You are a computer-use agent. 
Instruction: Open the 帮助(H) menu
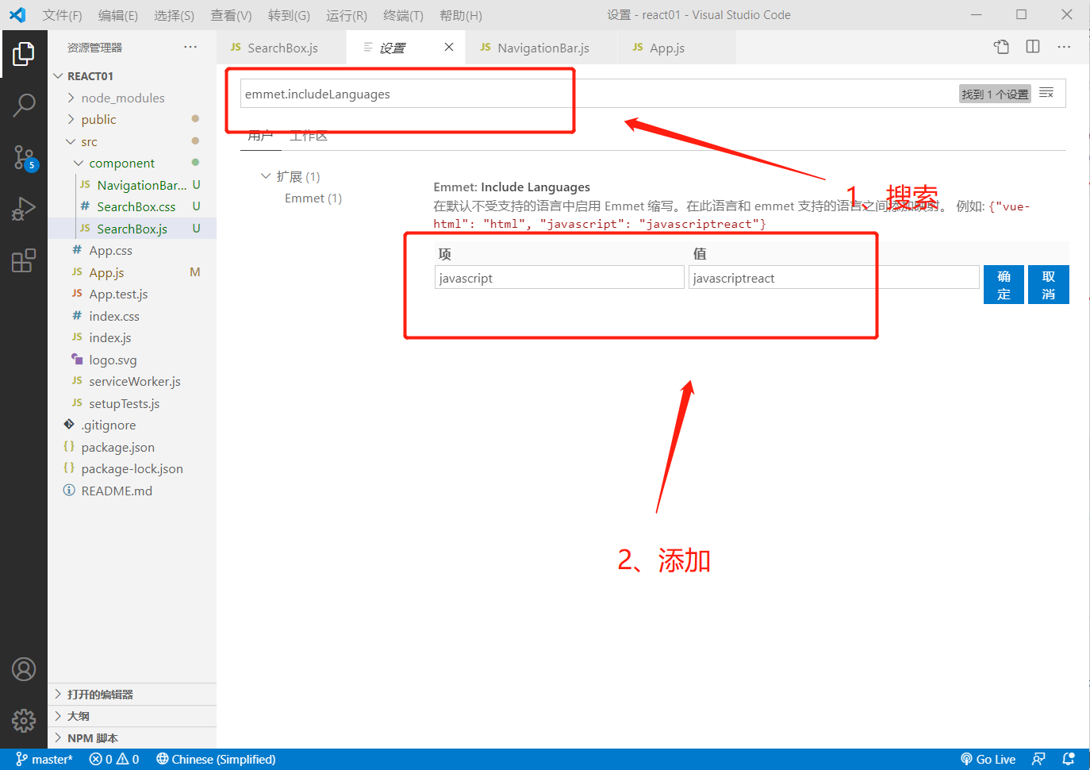click(461, 15)
